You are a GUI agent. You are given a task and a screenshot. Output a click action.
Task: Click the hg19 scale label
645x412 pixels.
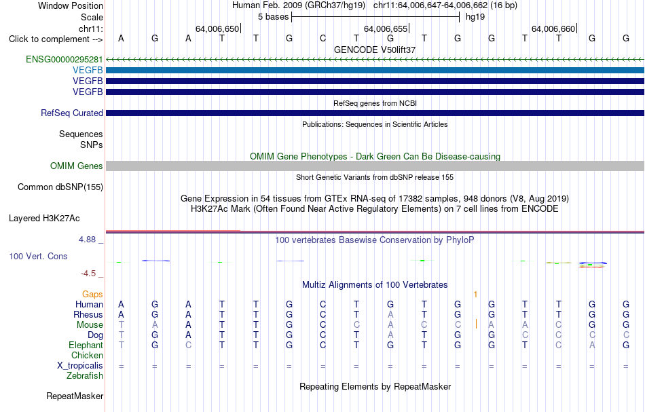[x=475, y=17]
